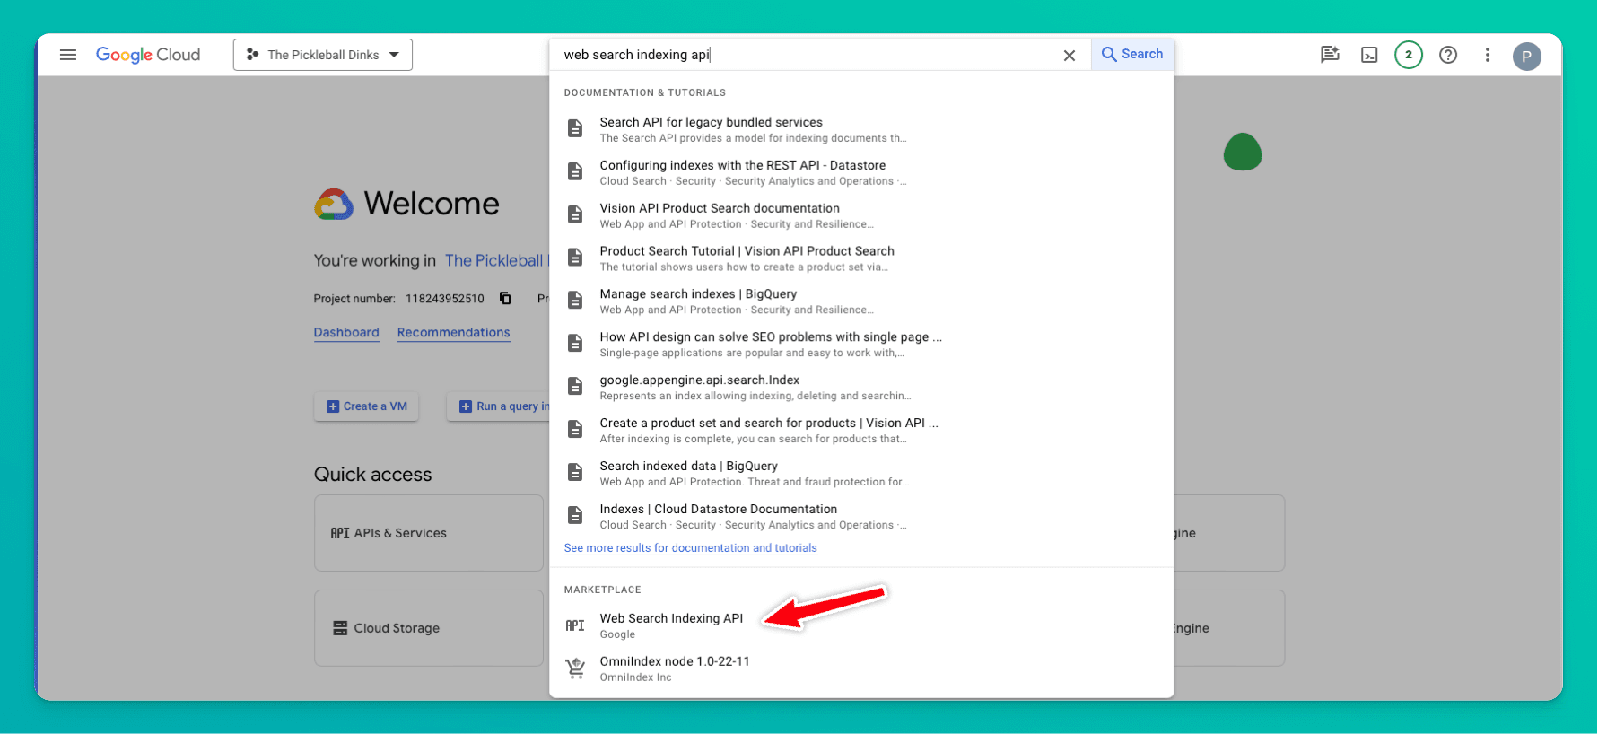Image resolution: width=1598 pixels, height=734 pixels.
Task: Open the Recommendations link
Action: (453, 333)
